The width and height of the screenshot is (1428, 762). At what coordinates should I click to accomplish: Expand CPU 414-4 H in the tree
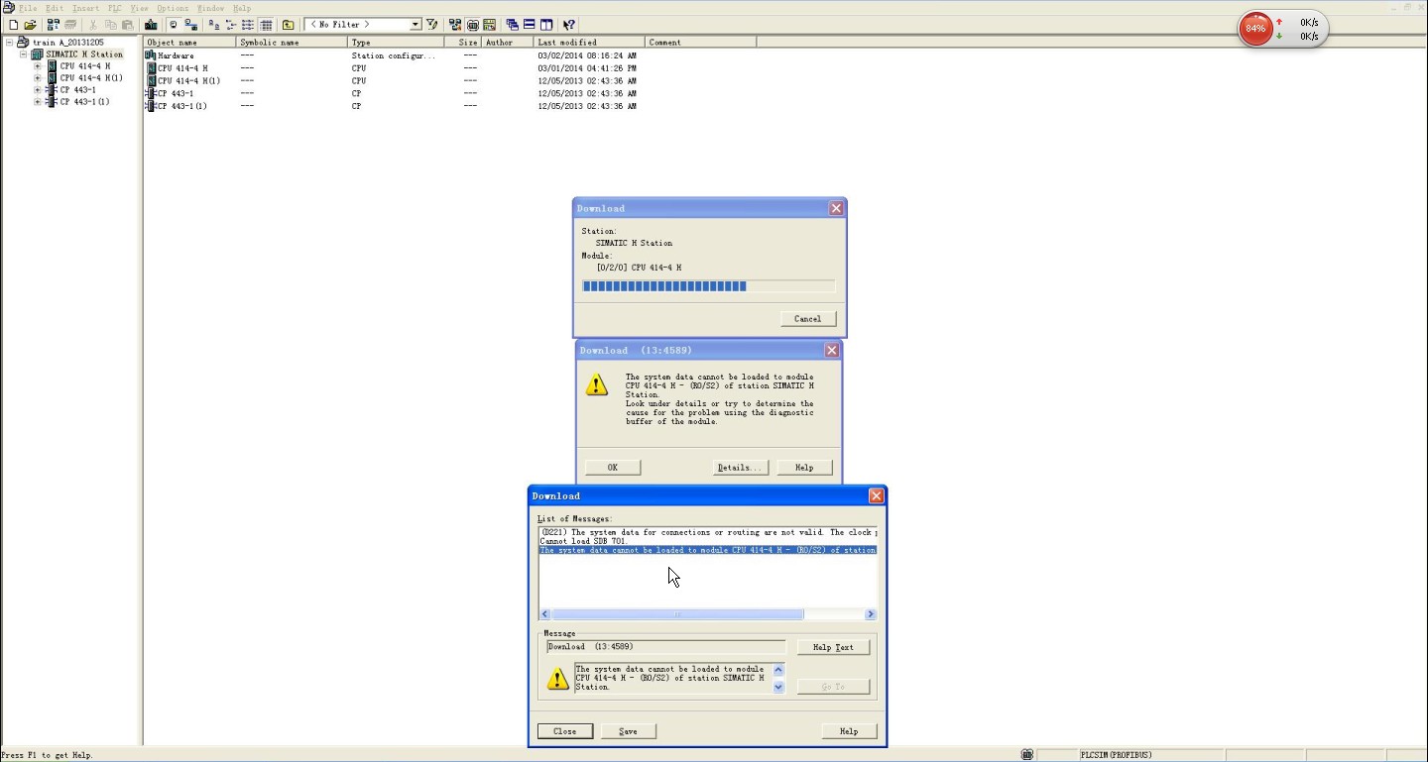click(38, 66)
